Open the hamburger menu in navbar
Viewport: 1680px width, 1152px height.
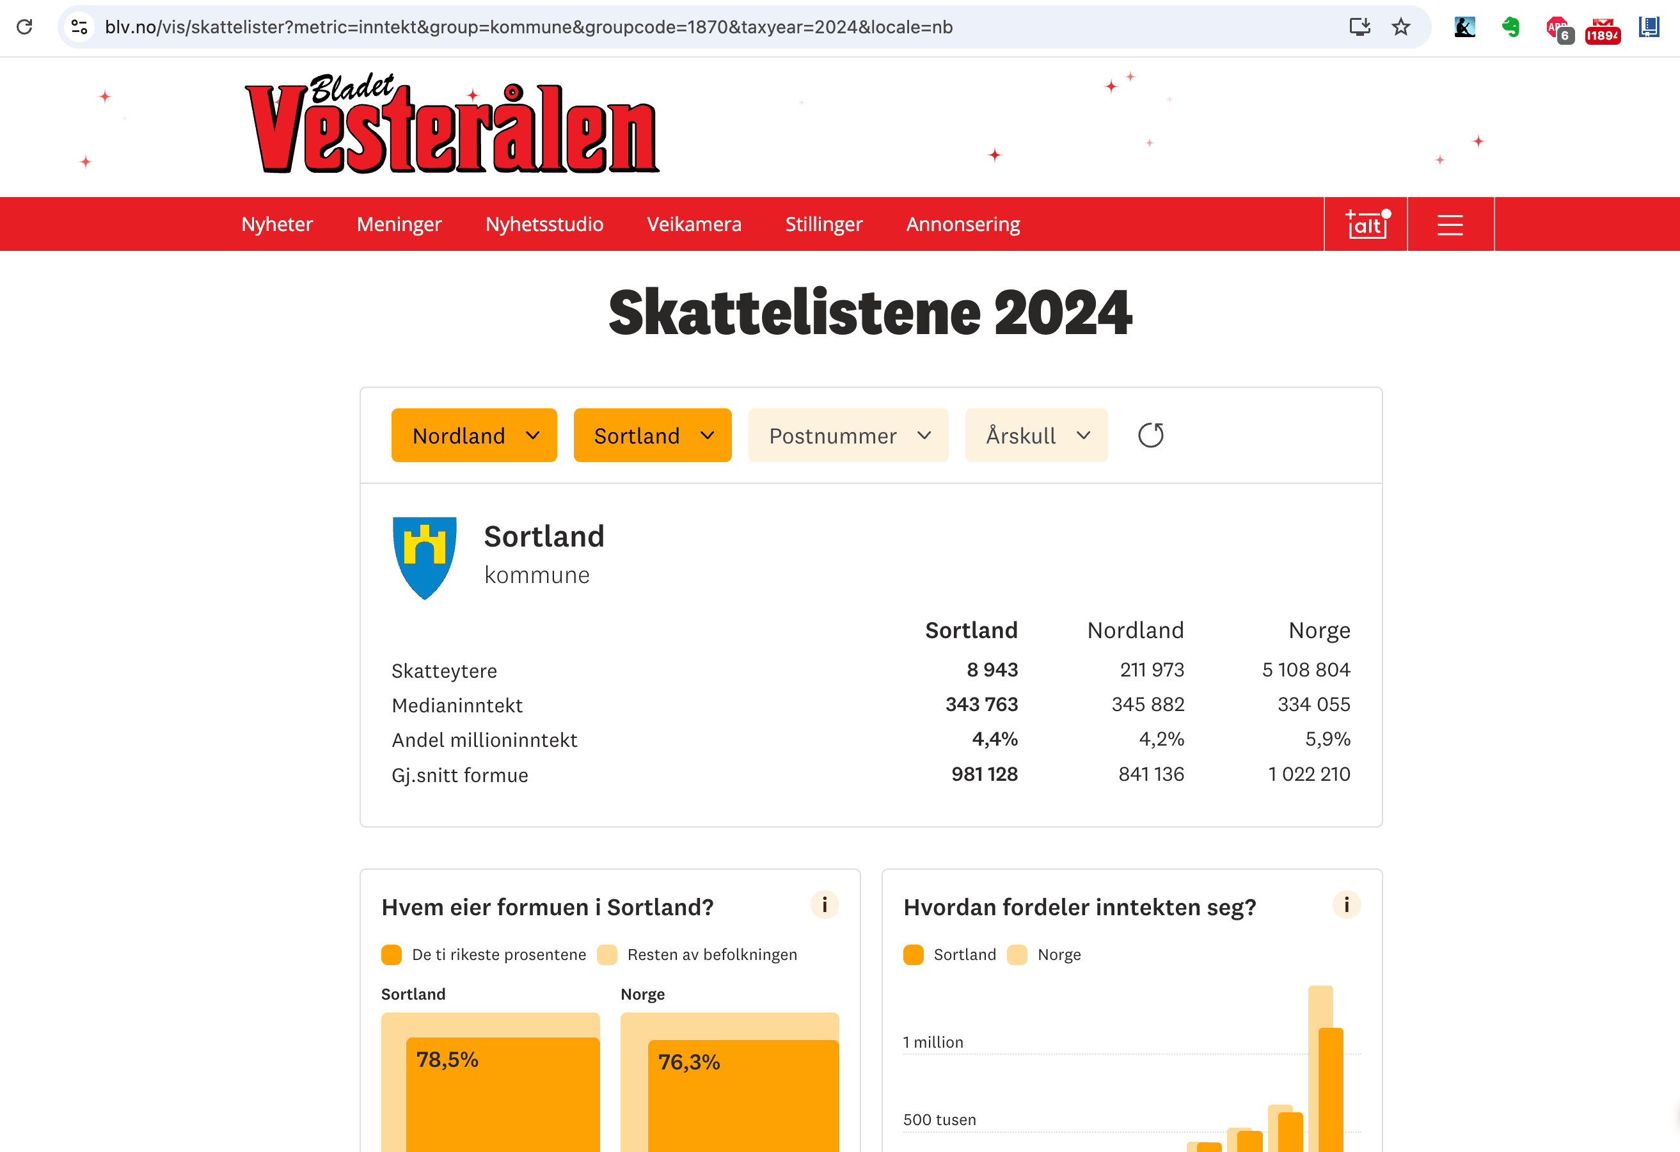1450,224
